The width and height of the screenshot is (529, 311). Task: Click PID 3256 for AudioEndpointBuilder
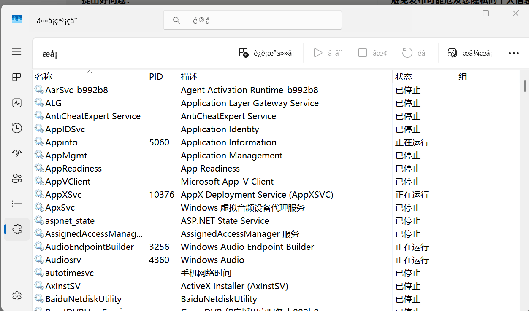(x=159, y=247)
